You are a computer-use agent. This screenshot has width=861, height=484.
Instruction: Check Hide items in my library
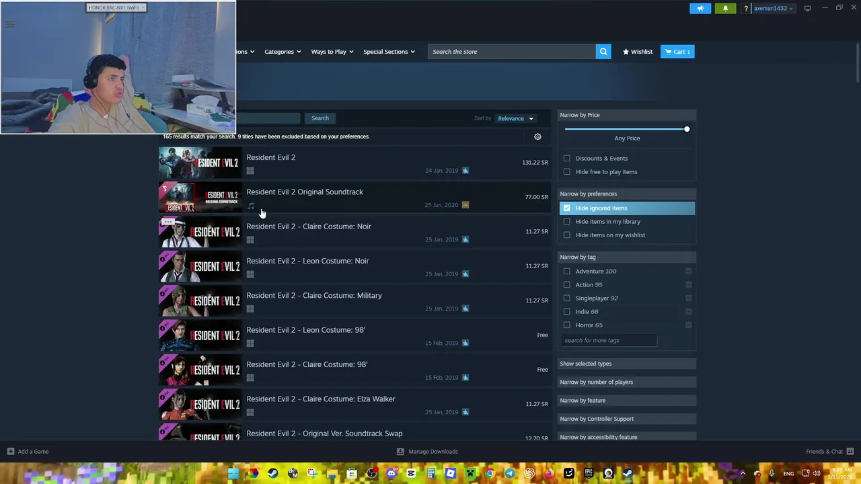tap(567, 222)
